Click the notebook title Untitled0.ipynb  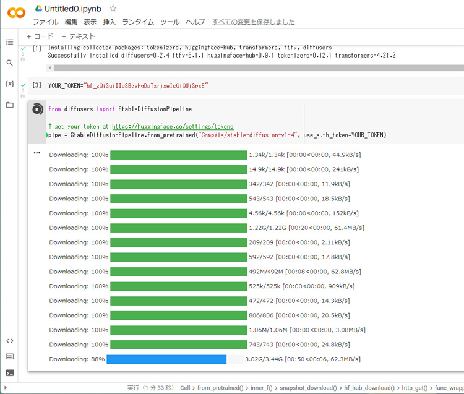tap(73, 9)
